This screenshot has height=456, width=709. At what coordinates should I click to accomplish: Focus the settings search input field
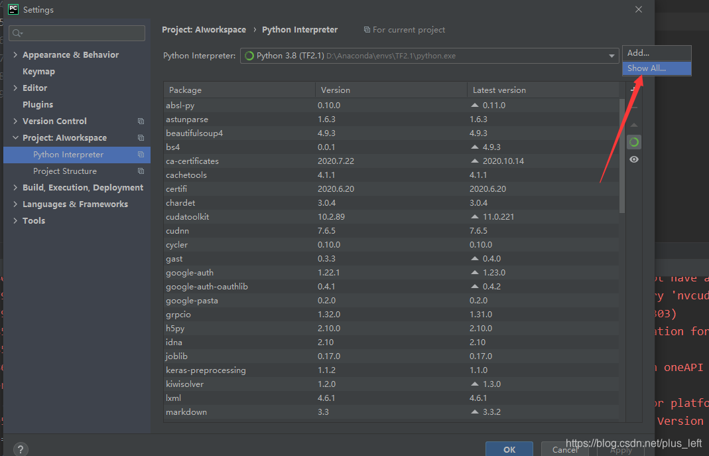pyautogui.click(x=77, y=33)
